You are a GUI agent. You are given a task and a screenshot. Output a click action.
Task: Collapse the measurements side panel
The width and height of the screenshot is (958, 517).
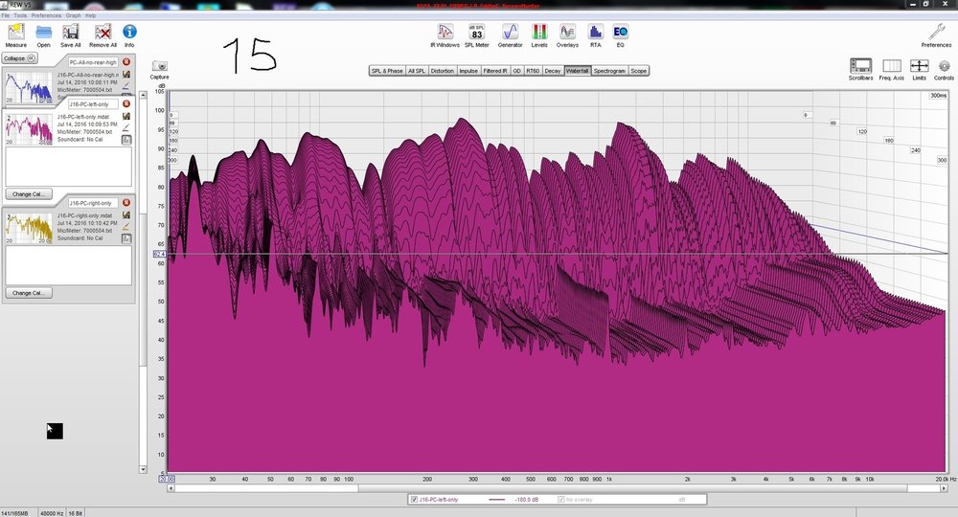(19, 58)
